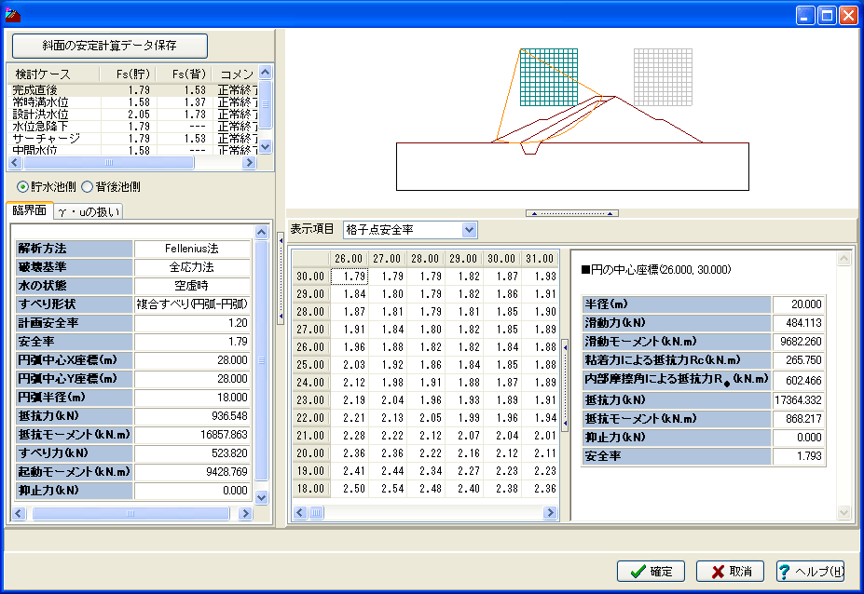864x594 pixels.
Task: Click the horizontal splitter handle below the diagram
Action: click(572, 213)
